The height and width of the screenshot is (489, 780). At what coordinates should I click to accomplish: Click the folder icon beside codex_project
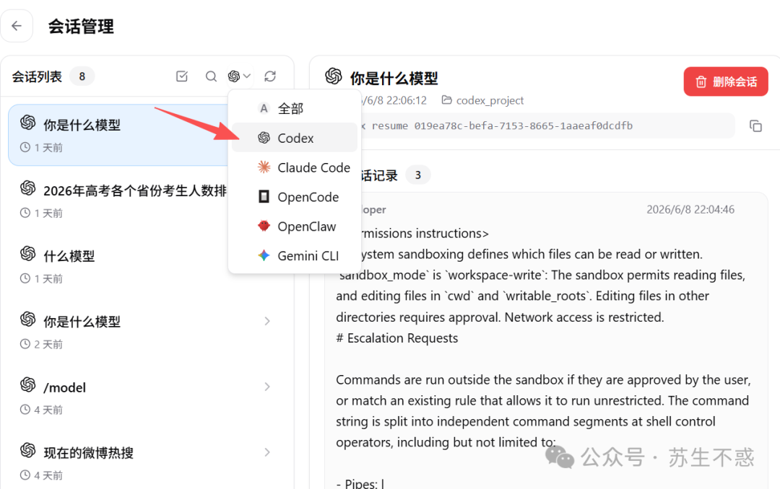447,100
